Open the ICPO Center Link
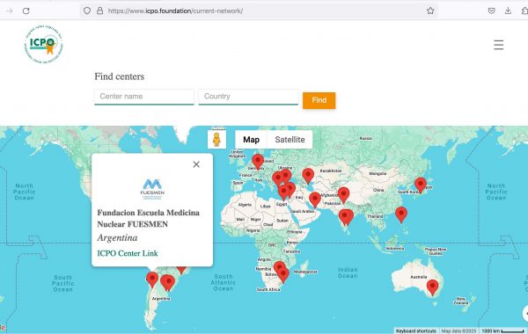 (x=128, y=253)
